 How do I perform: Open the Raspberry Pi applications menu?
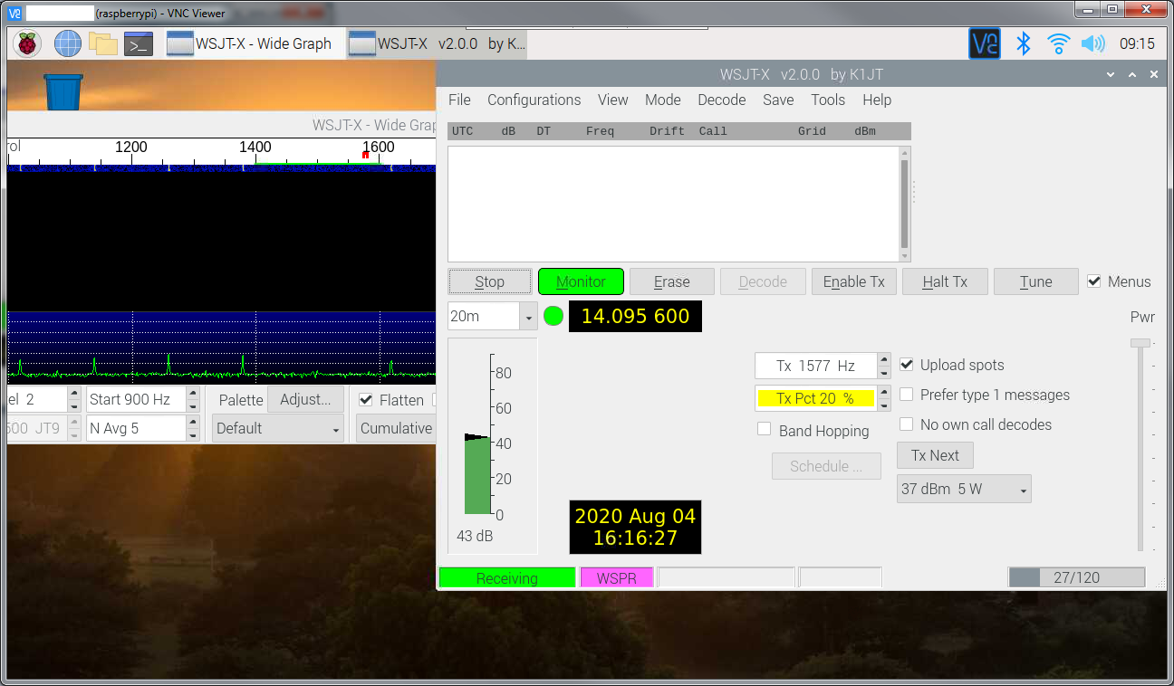click(x=27, y=43)
